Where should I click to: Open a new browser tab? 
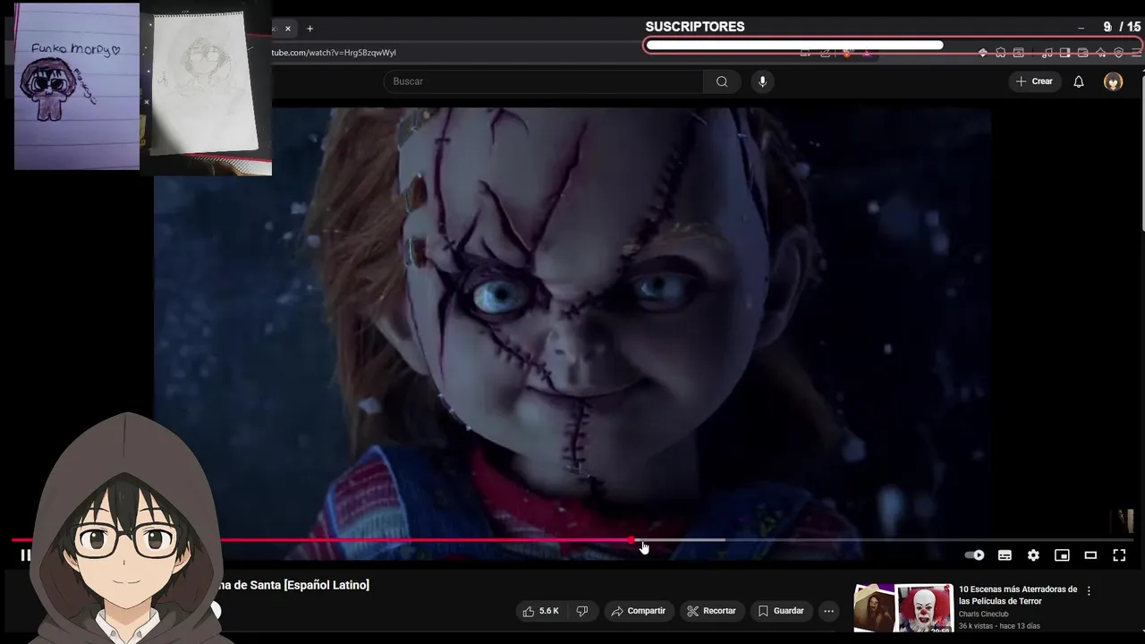pyautogui.click(x=310, y=29)
